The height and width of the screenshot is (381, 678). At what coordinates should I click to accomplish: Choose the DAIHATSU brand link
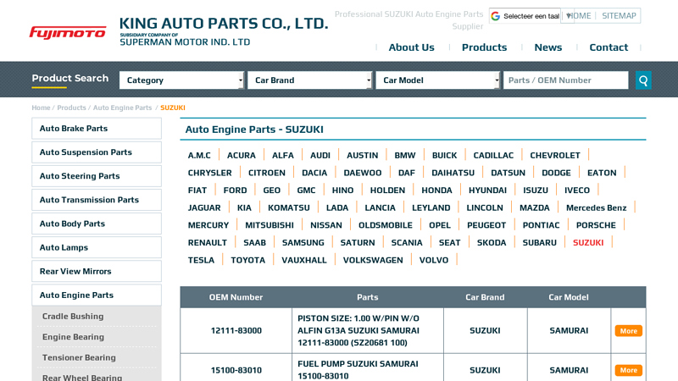tap(453, 173)
